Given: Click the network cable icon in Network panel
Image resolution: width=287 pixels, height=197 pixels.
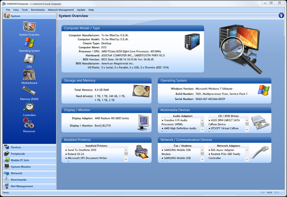Looking at the screenshot, I should [x=260, y=152].
